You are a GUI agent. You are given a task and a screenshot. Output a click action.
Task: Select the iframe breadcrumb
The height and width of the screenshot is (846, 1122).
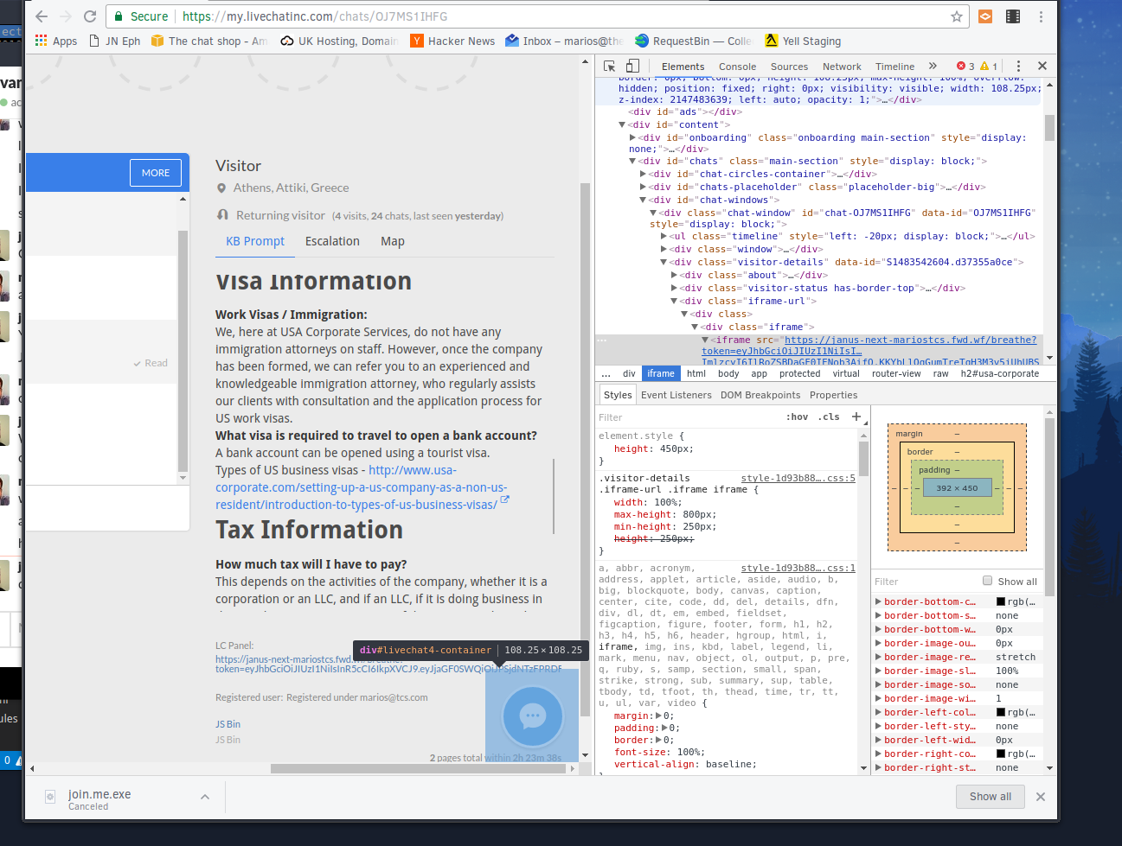661,373
